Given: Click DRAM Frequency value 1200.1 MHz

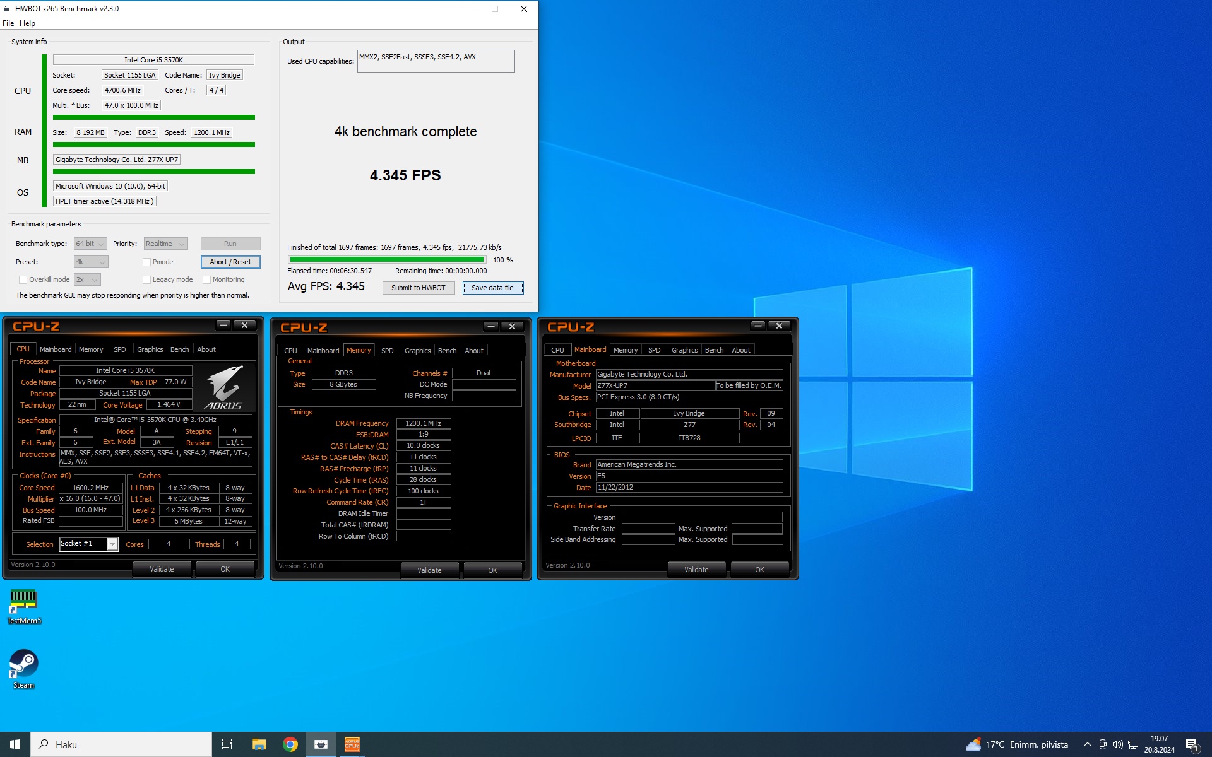Looking at the screenshot, I should [x=424, y=423].
